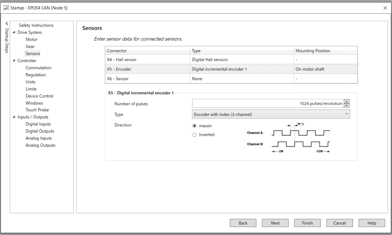The image size is (392, 235).
Task: Click the number of pulses input field
Action: pos(268,104)
